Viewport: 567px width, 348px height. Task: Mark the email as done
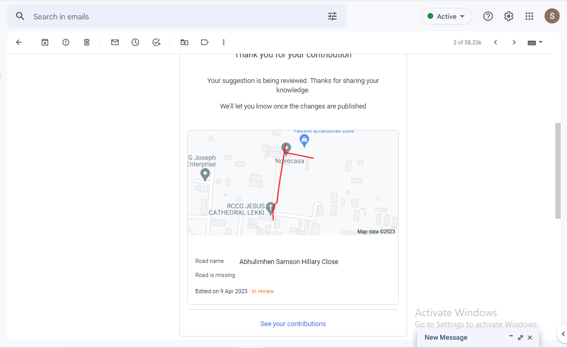coord(156,42)
